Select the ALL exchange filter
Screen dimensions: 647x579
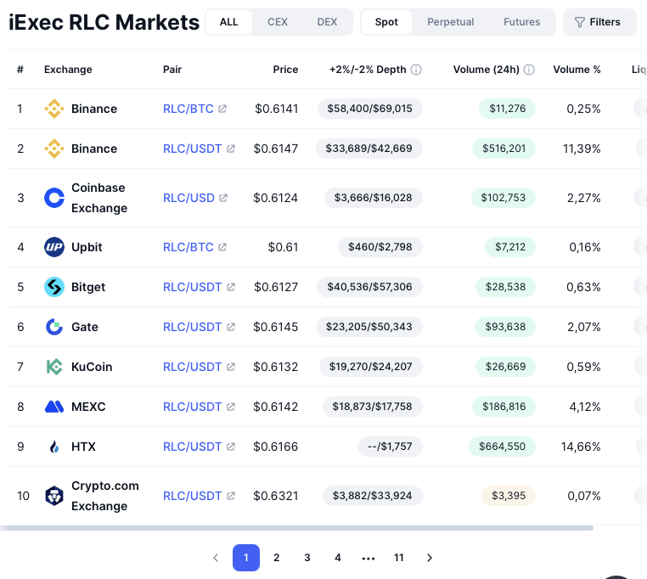(229, 22)
